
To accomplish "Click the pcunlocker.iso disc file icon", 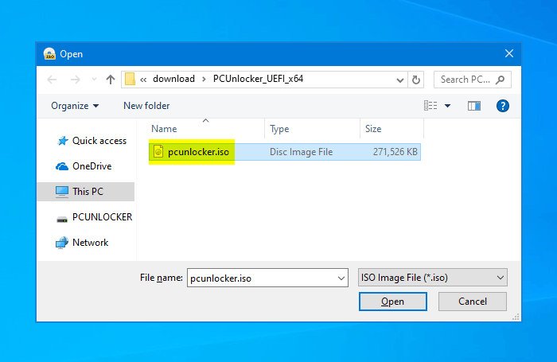I will pyautogui.click(x=158, y=152).
